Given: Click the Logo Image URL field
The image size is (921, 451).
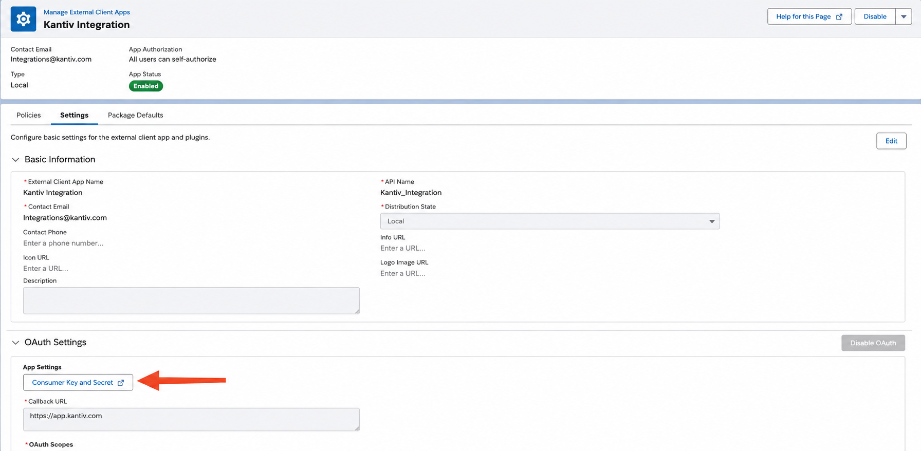Looking at the screenshot, I should click(403, 273).
